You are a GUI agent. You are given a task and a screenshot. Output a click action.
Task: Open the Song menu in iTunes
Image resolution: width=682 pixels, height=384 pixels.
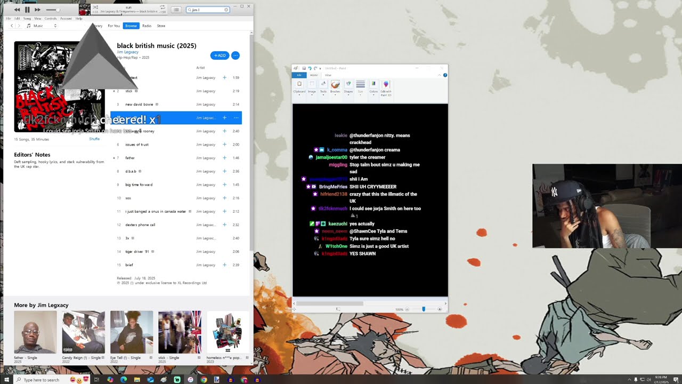pyautogui.click(x=27, y=19)
